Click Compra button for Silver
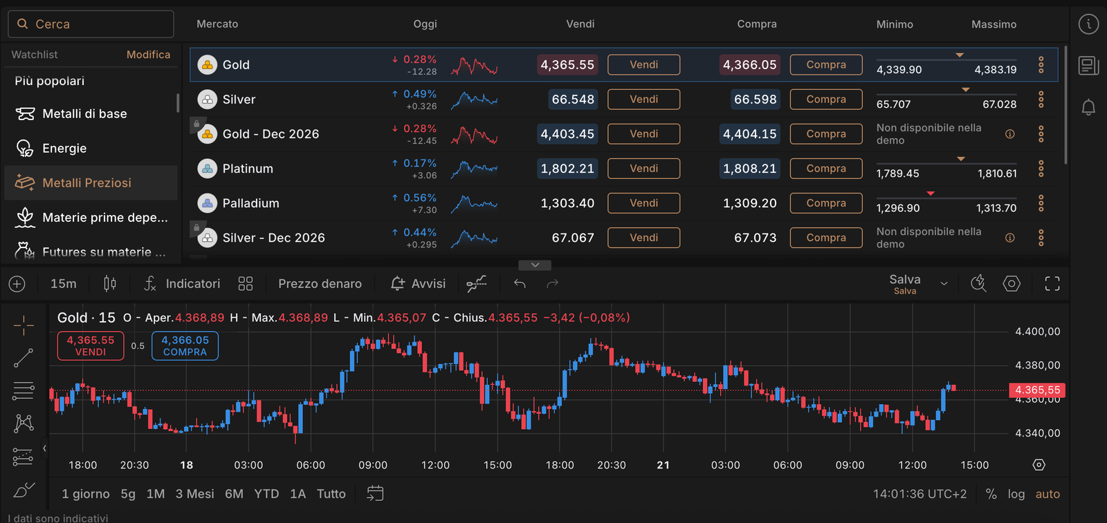The height and width of the screenshot is (523, 1107). [x=826, y=99]
